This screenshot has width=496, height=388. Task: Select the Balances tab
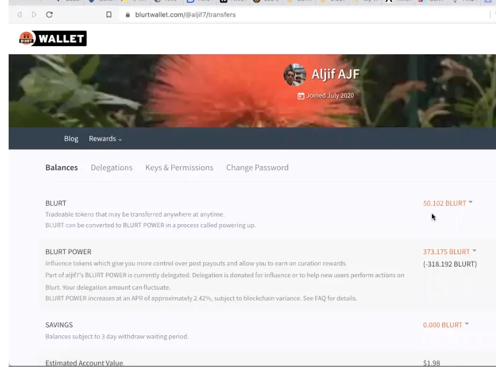click(62, 168)
